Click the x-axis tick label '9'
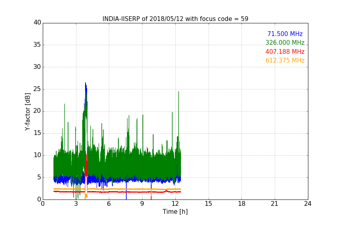The image size is (342, 228). [x=142, y=204]
